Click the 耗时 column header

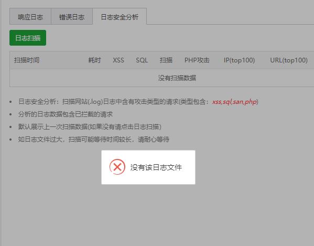point(94,60)
